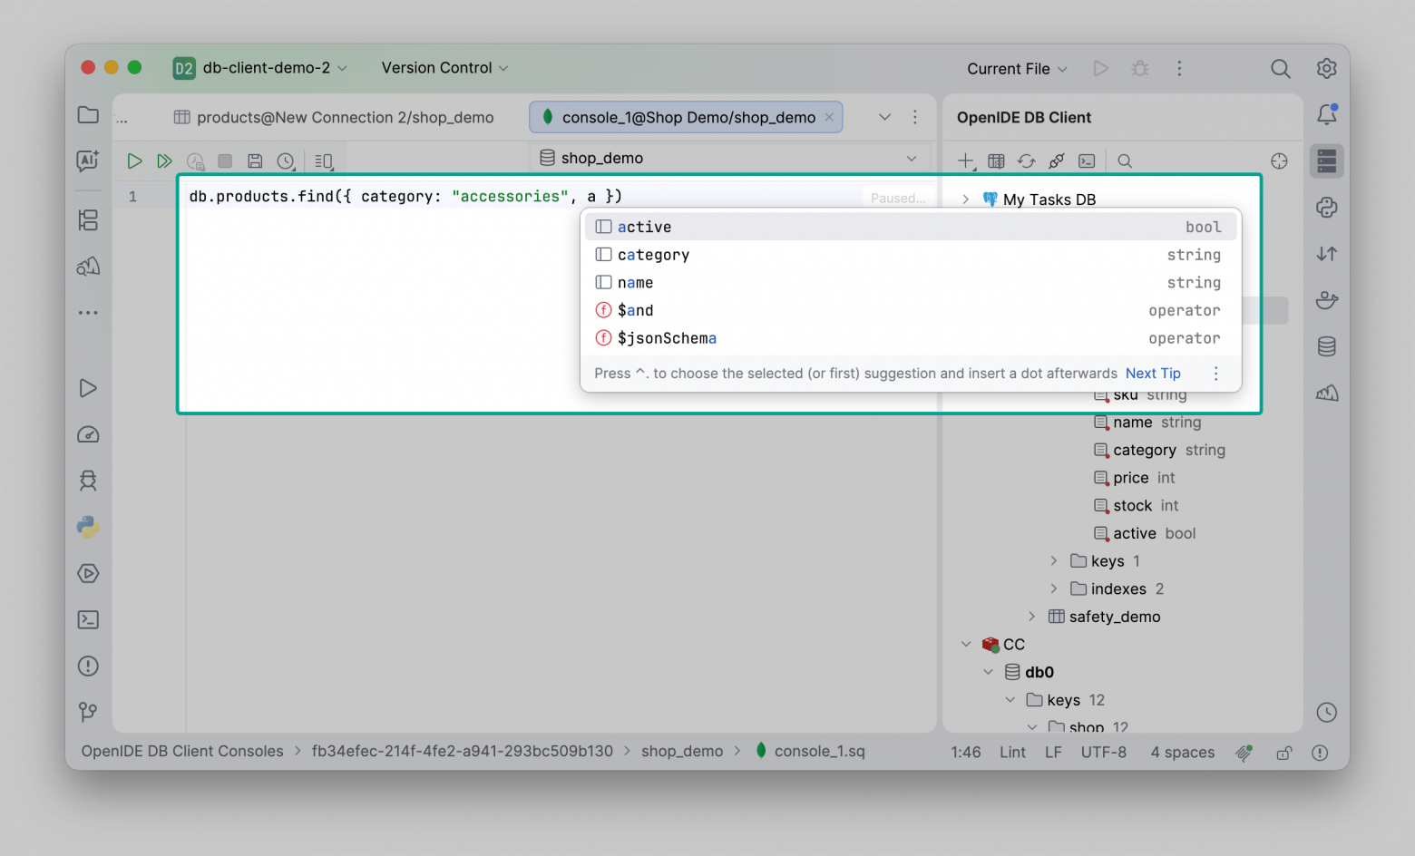
Task: Collapse the keys 12 folder
Action: click(x=1010, y=700)
